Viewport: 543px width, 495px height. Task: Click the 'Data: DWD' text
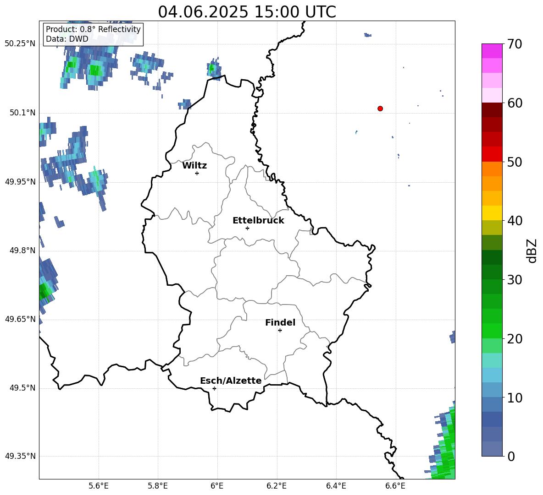(x=67, y=39)
